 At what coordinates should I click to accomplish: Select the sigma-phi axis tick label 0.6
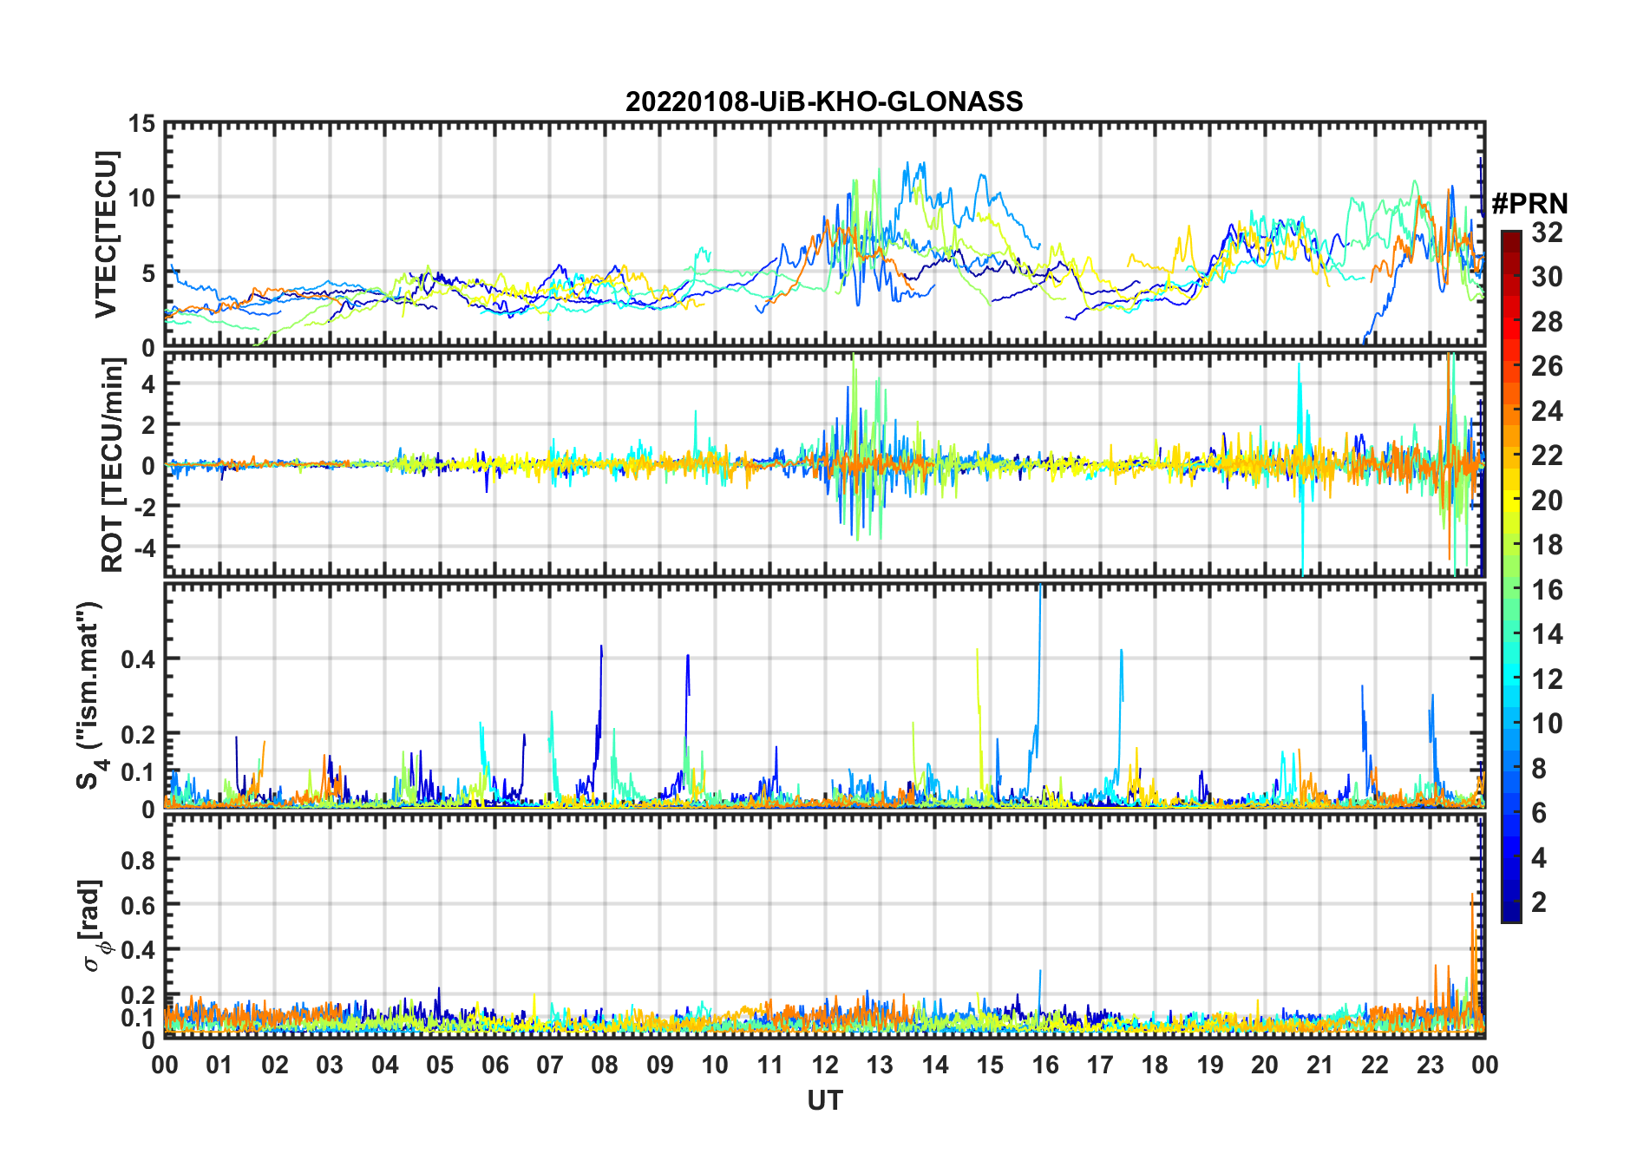139,905
